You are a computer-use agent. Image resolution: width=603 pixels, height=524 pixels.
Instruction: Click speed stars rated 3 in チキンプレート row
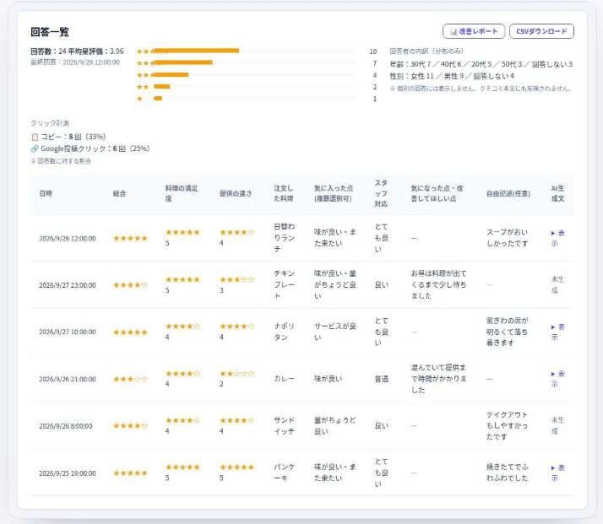(236, 279)
